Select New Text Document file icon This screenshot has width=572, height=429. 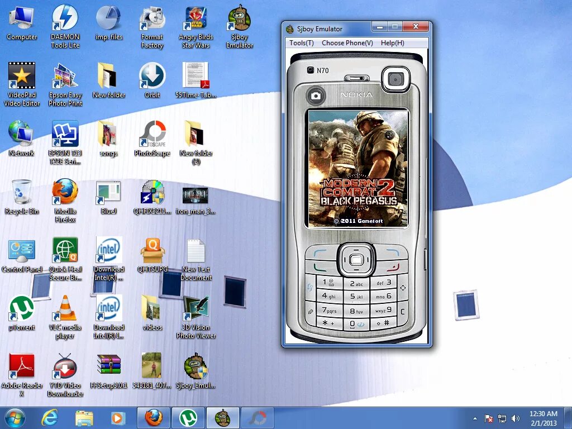[x=196, y=259]
